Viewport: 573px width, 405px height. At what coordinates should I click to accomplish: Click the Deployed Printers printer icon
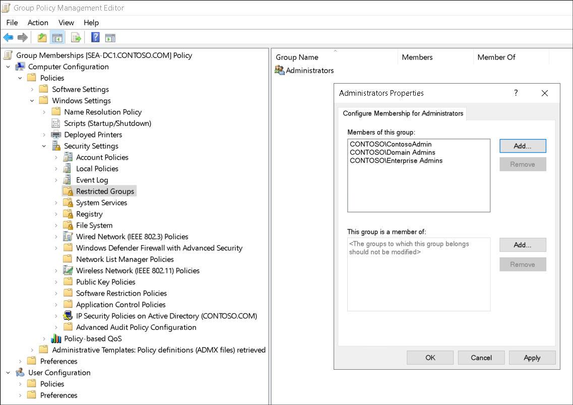56,134
